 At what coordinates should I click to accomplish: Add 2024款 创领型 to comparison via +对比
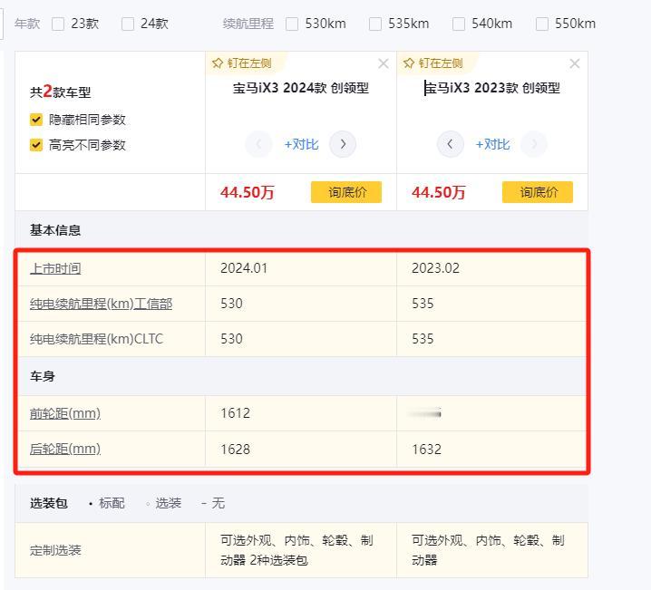301,144
